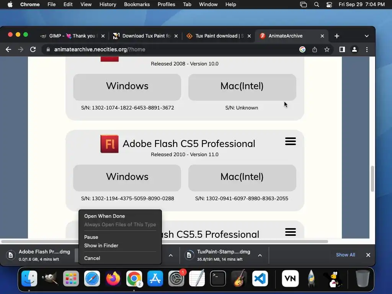This screenshot has width=392, height=294.
Task: Open GarageBand from the Dock
Action: (239, 278)
